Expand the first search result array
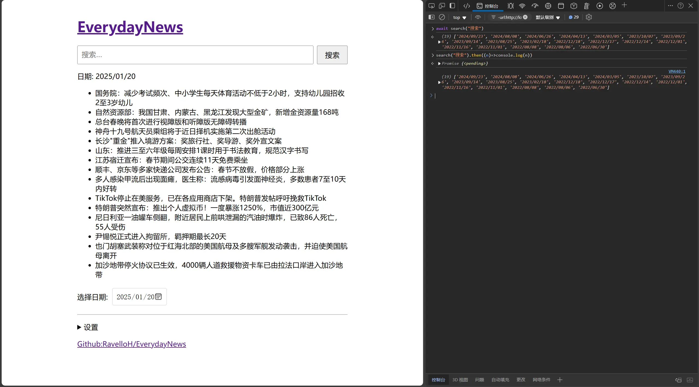Image resolution: width=699 pixels, height=387 pixels. tap(439, 42)
